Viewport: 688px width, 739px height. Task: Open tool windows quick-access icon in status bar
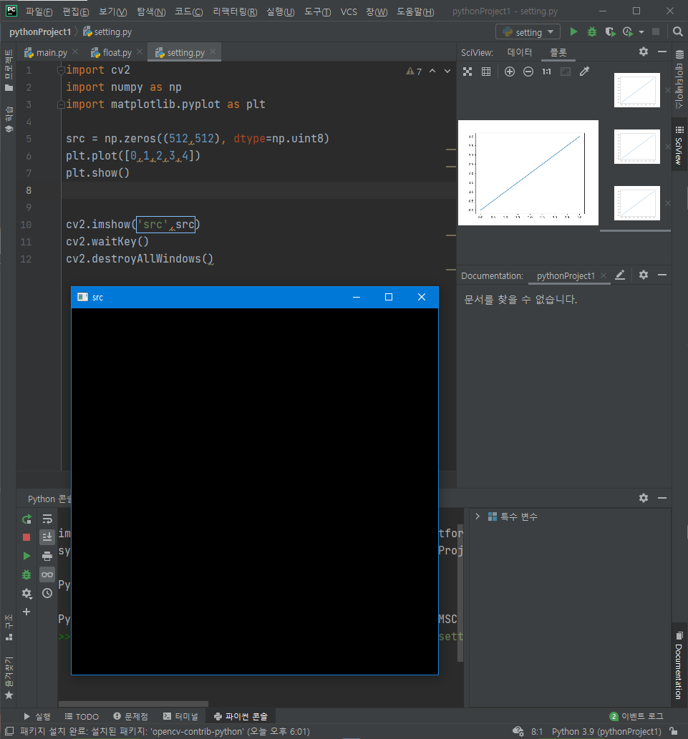click(x=9, y=731)
